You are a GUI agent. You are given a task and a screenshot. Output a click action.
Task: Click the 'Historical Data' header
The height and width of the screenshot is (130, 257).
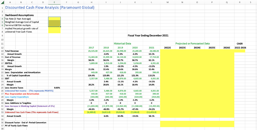(122, 43)
